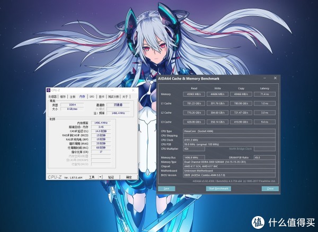318x232 pixels.
Task: Click the L1 Cache Read 781.23 GB/s cell
Action: tap(194, 104)
